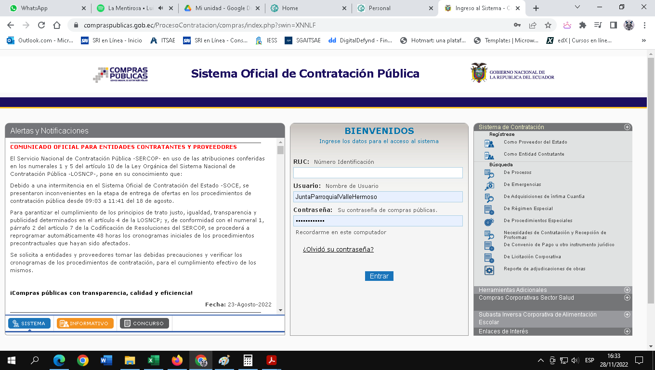Click the De Procedimientos Especiales icon

[489, 221]
